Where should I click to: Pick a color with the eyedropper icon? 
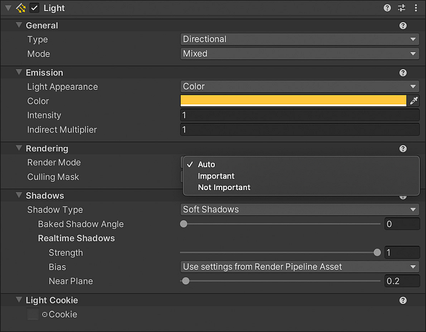click(414, 101)
